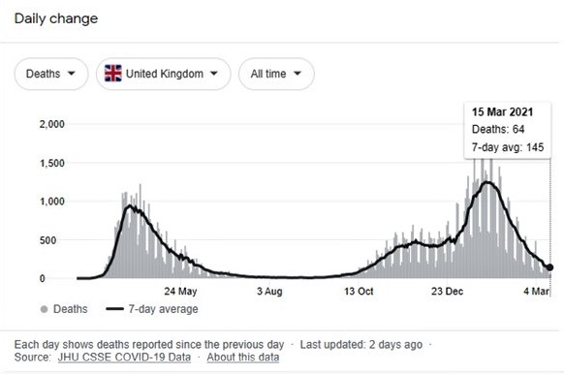Open the United Kingdom country dropdown

coord(164,74)
